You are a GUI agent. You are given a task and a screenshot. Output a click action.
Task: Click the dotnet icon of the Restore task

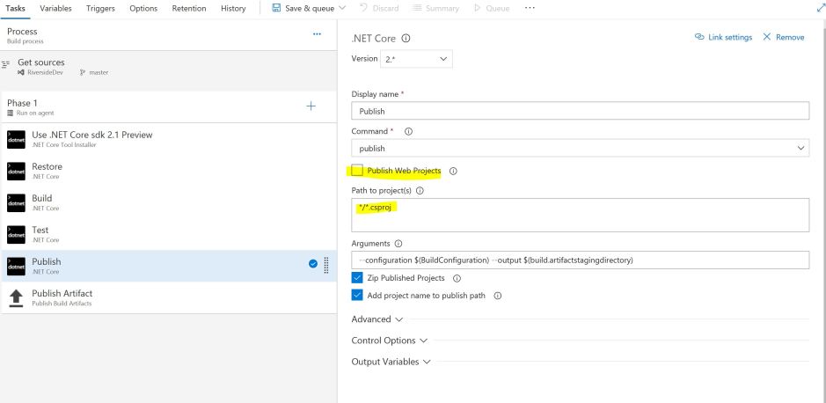[17, 171]
